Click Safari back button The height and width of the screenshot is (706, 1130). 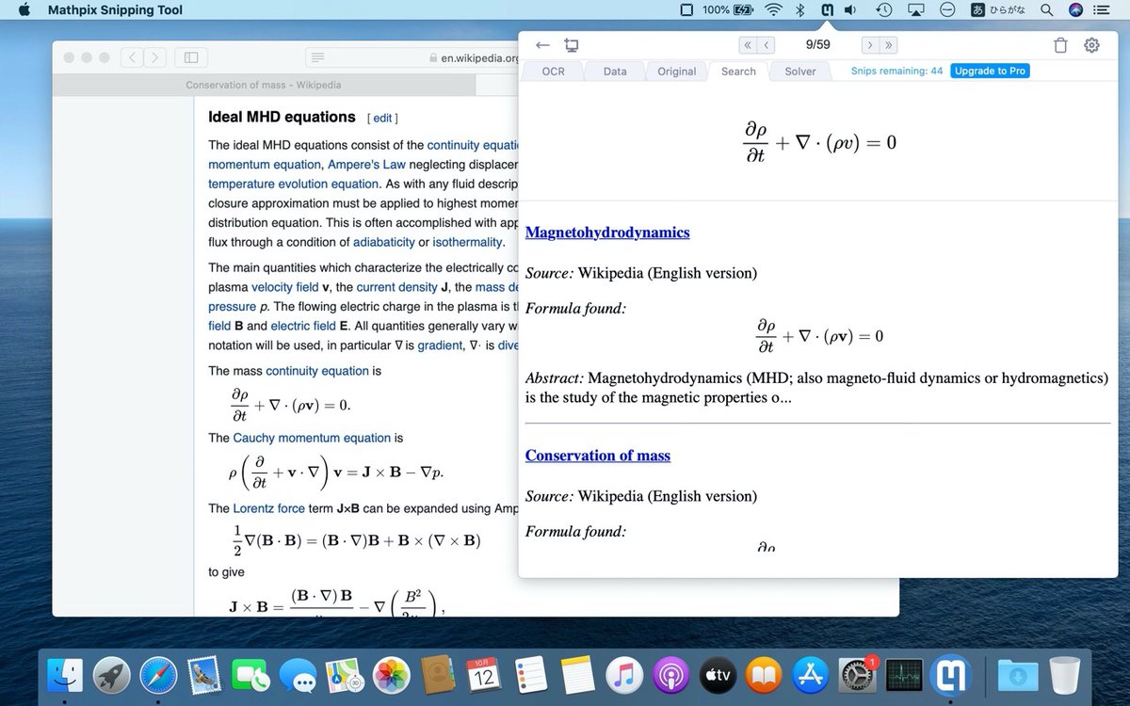tap(133, 57)
